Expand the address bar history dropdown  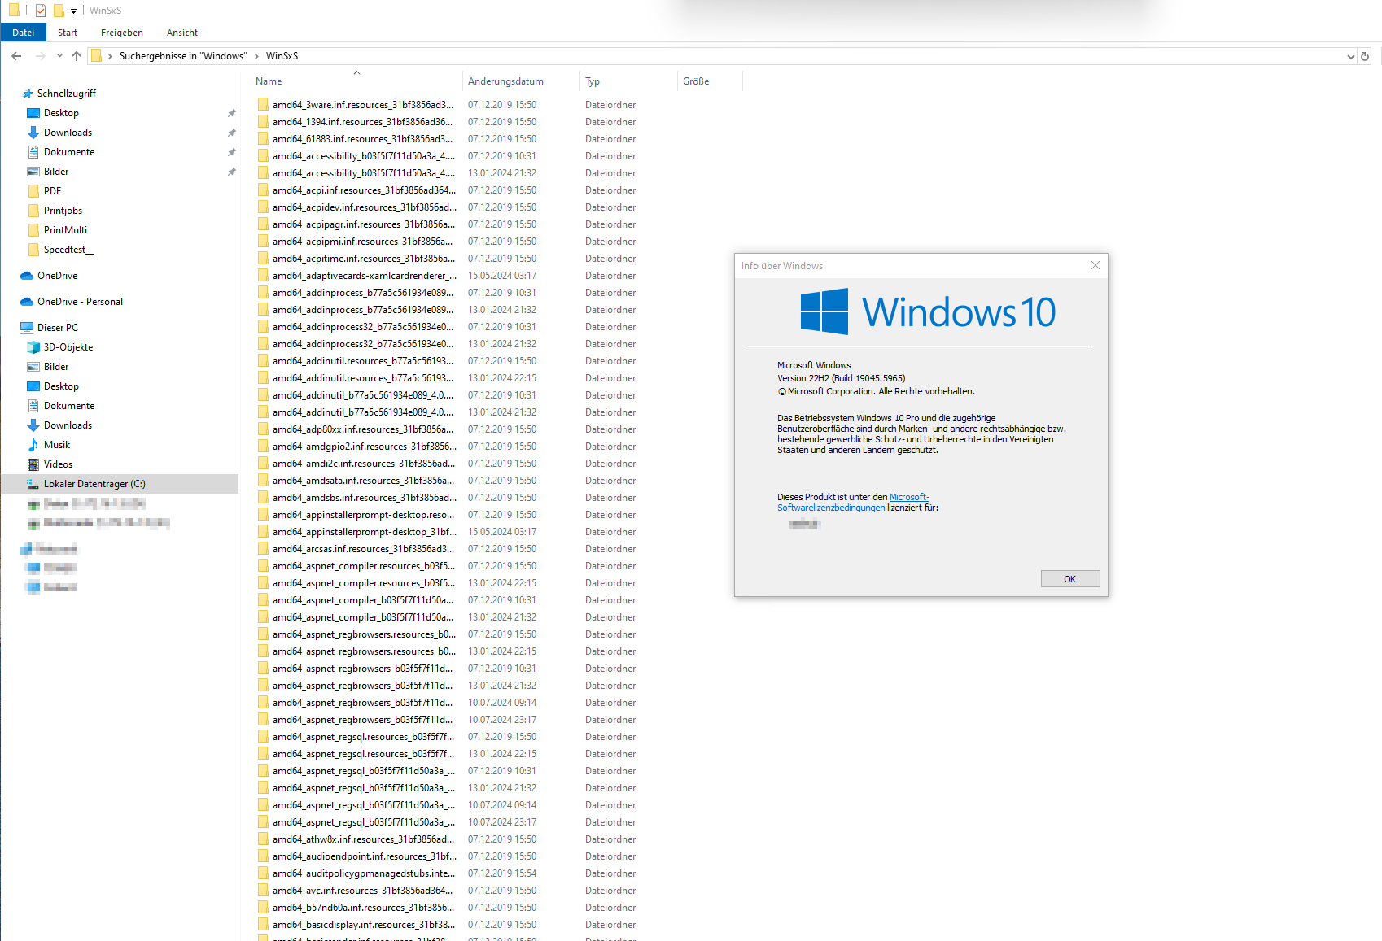pyautogui.click(x=1351, y=56)
